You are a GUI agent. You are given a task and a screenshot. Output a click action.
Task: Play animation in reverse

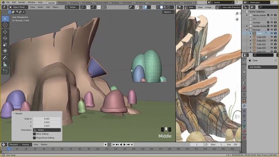point(121,144)
